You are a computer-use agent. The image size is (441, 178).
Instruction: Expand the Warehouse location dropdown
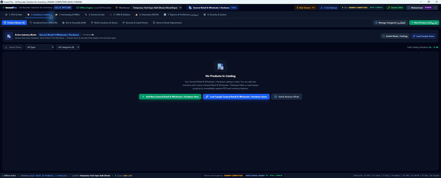tap(156, 8)
